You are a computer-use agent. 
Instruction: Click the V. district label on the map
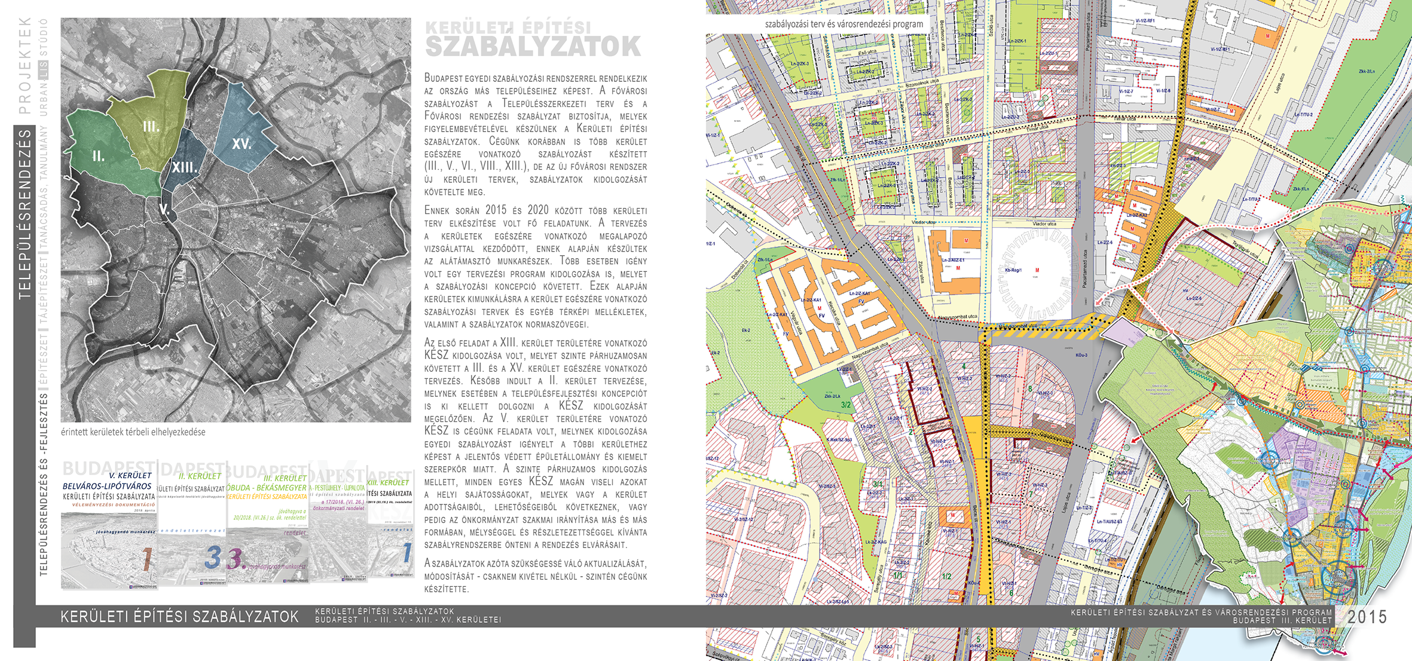coord(164,209)
